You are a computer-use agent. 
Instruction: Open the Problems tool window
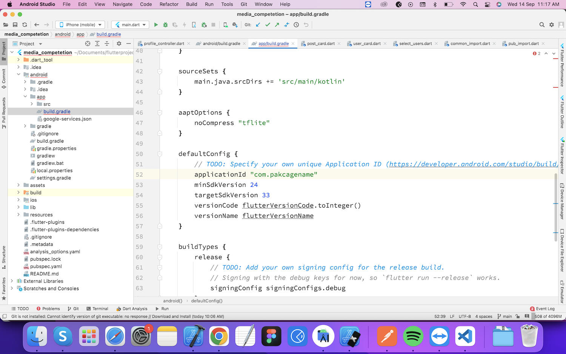[x=48, y=309]
